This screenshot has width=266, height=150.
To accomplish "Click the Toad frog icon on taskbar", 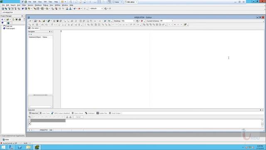I will [37, 147].
